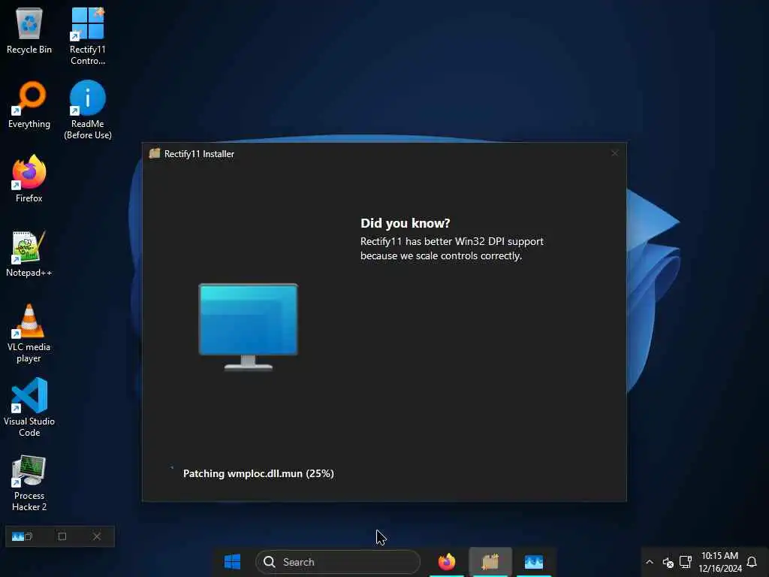Click the Process Hacker 2 icon
769x577 pixels.
tap(29, 483)
